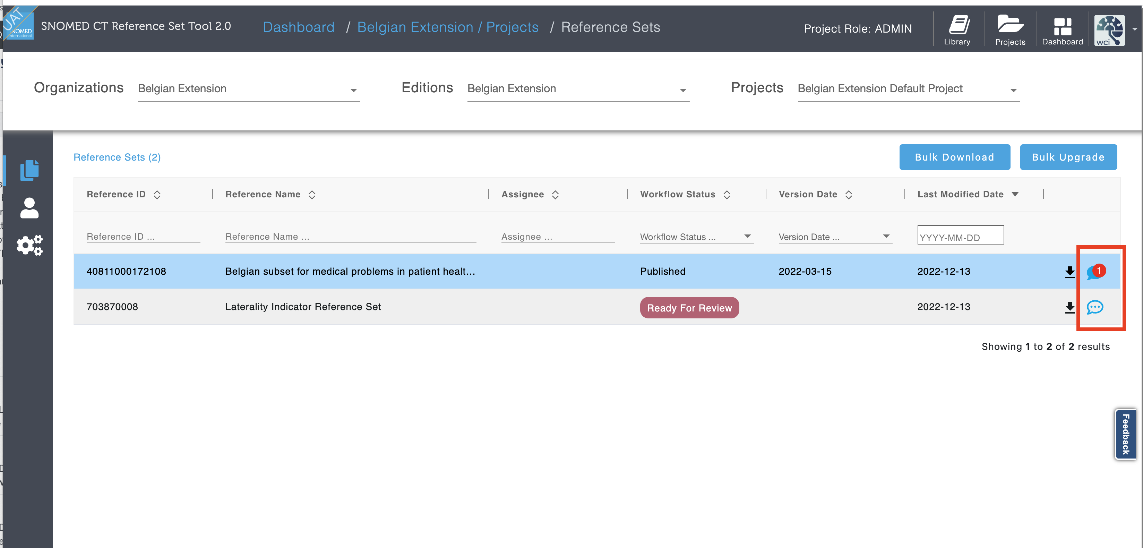Click the Bulk Download button
1143x548 pixels.
coord(954,157)
